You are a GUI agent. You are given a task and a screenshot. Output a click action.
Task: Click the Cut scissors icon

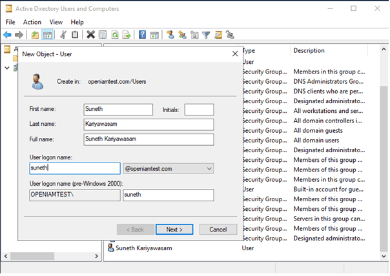pos(63,35)
